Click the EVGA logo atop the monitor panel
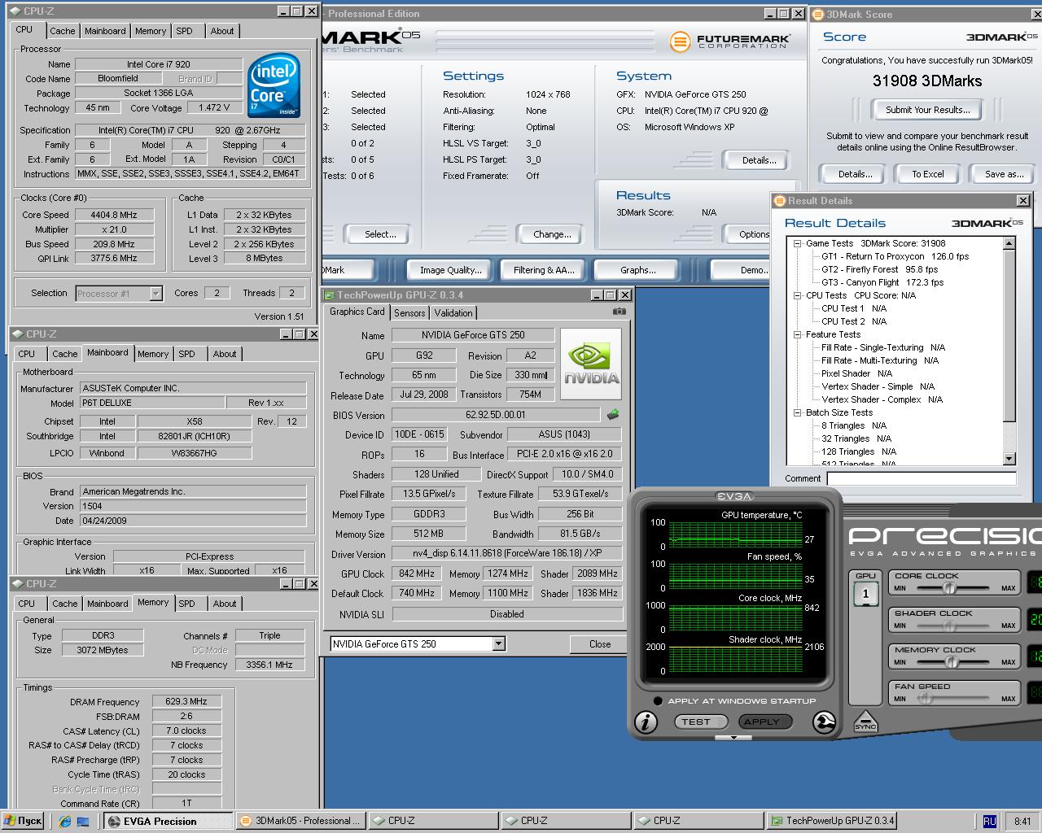Screen dimensions: 1042x833 pyautogui.click(x=734, y=496)
